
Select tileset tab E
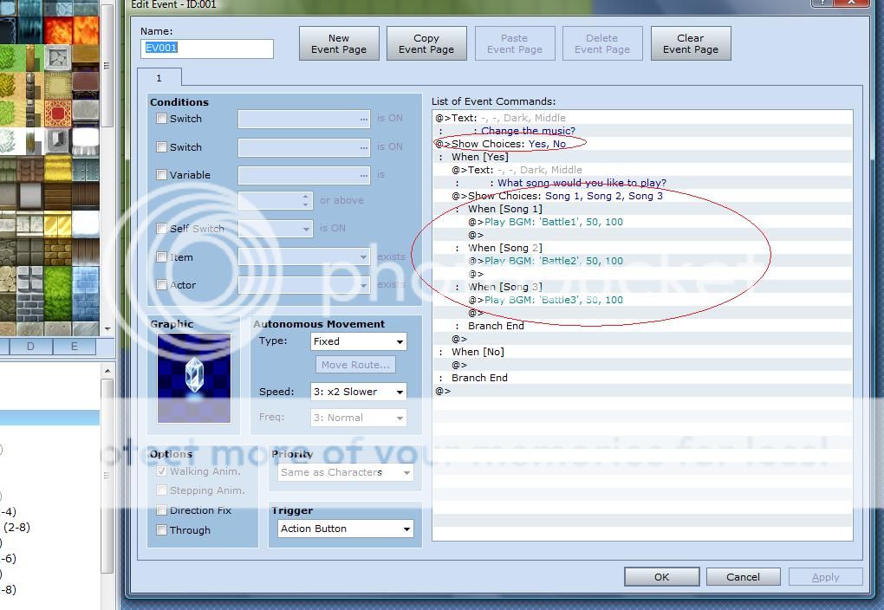click(x=74, y=347)
